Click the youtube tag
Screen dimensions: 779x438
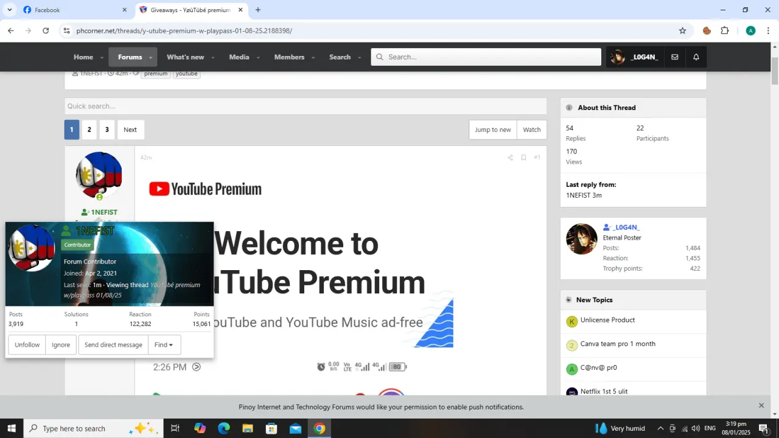pyautogui.click(x=187, y=74)
